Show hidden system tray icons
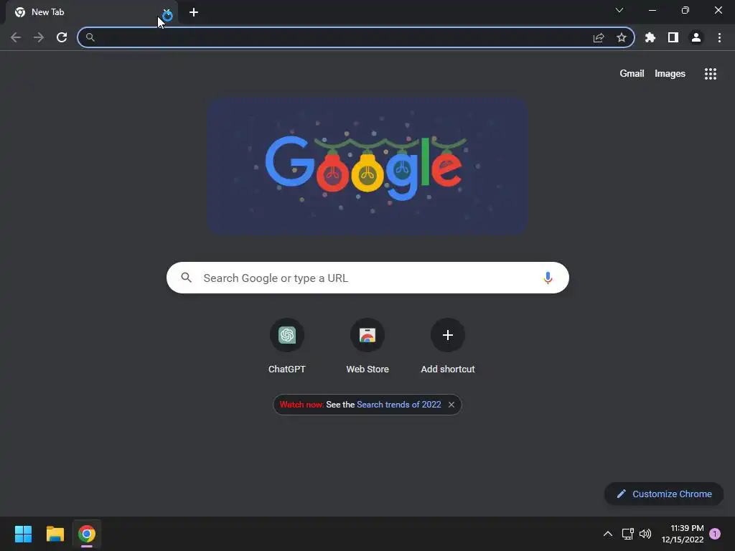The height and width of the screenshot is (551, 735). tap(607, 534)
